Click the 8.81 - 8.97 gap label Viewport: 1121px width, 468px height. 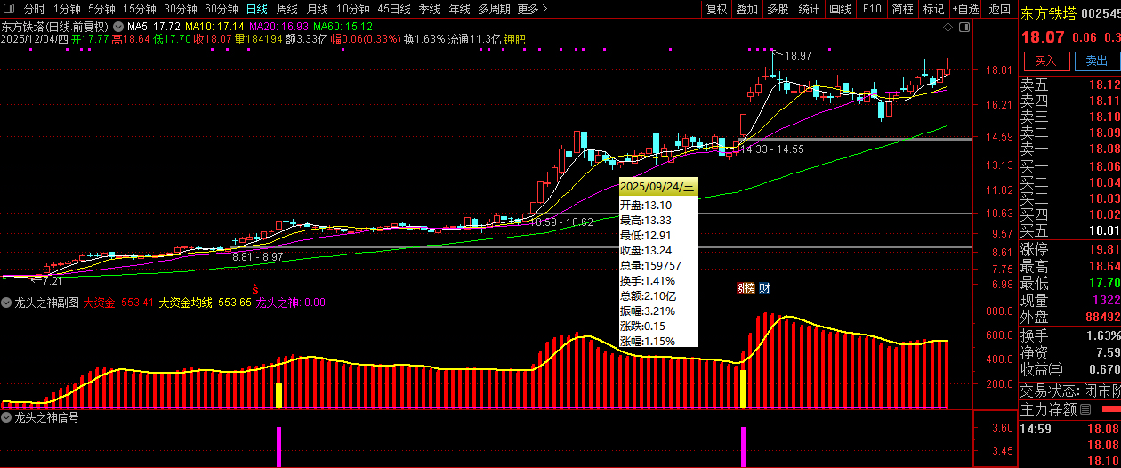point(257,256)
